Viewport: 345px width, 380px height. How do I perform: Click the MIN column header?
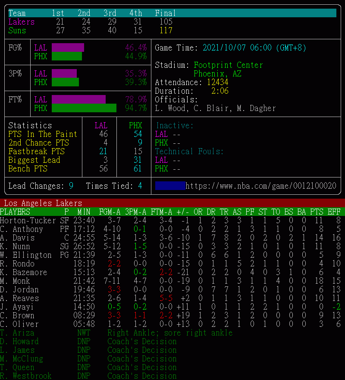click(84, 212)
